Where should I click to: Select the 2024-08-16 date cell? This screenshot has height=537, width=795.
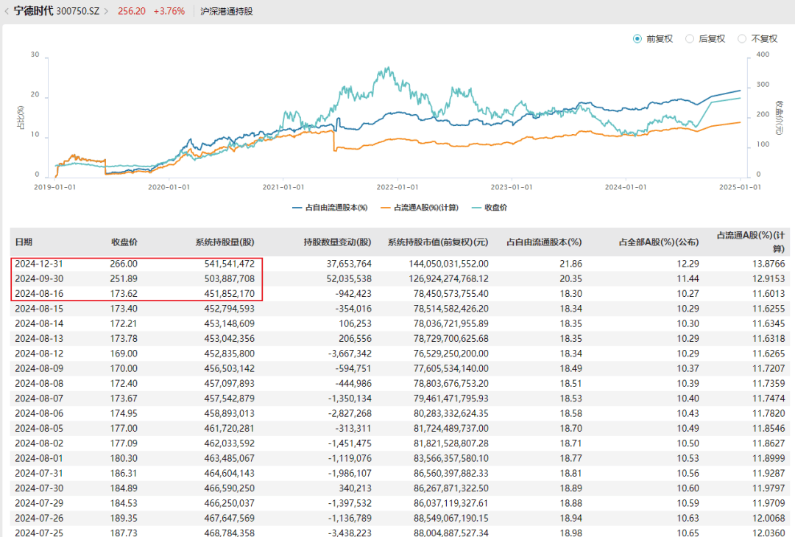[x=39, y=293]
